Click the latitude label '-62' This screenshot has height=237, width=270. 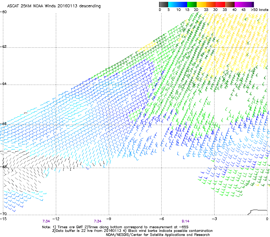pos(4,47)
